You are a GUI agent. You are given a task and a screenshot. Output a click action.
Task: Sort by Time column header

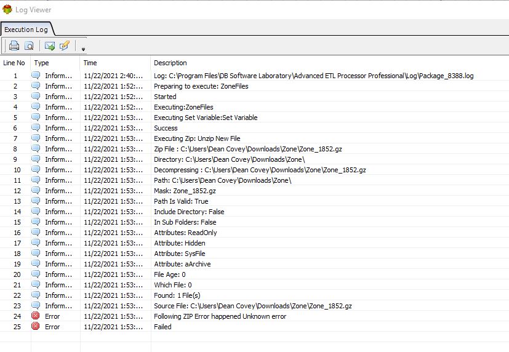(x=90, y=63)
